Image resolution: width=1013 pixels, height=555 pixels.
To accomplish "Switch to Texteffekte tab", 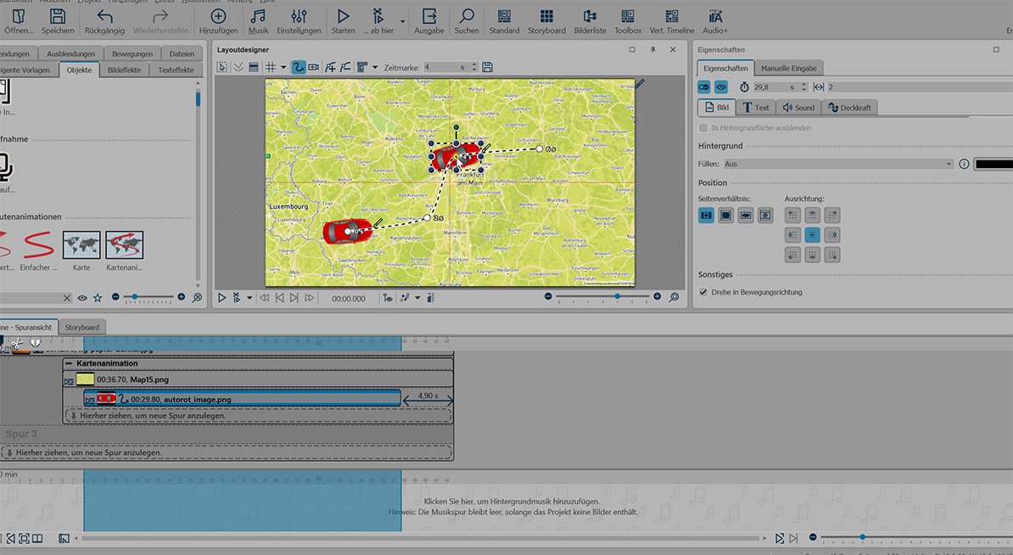I will pyautogui.click(x=176, y=70).
